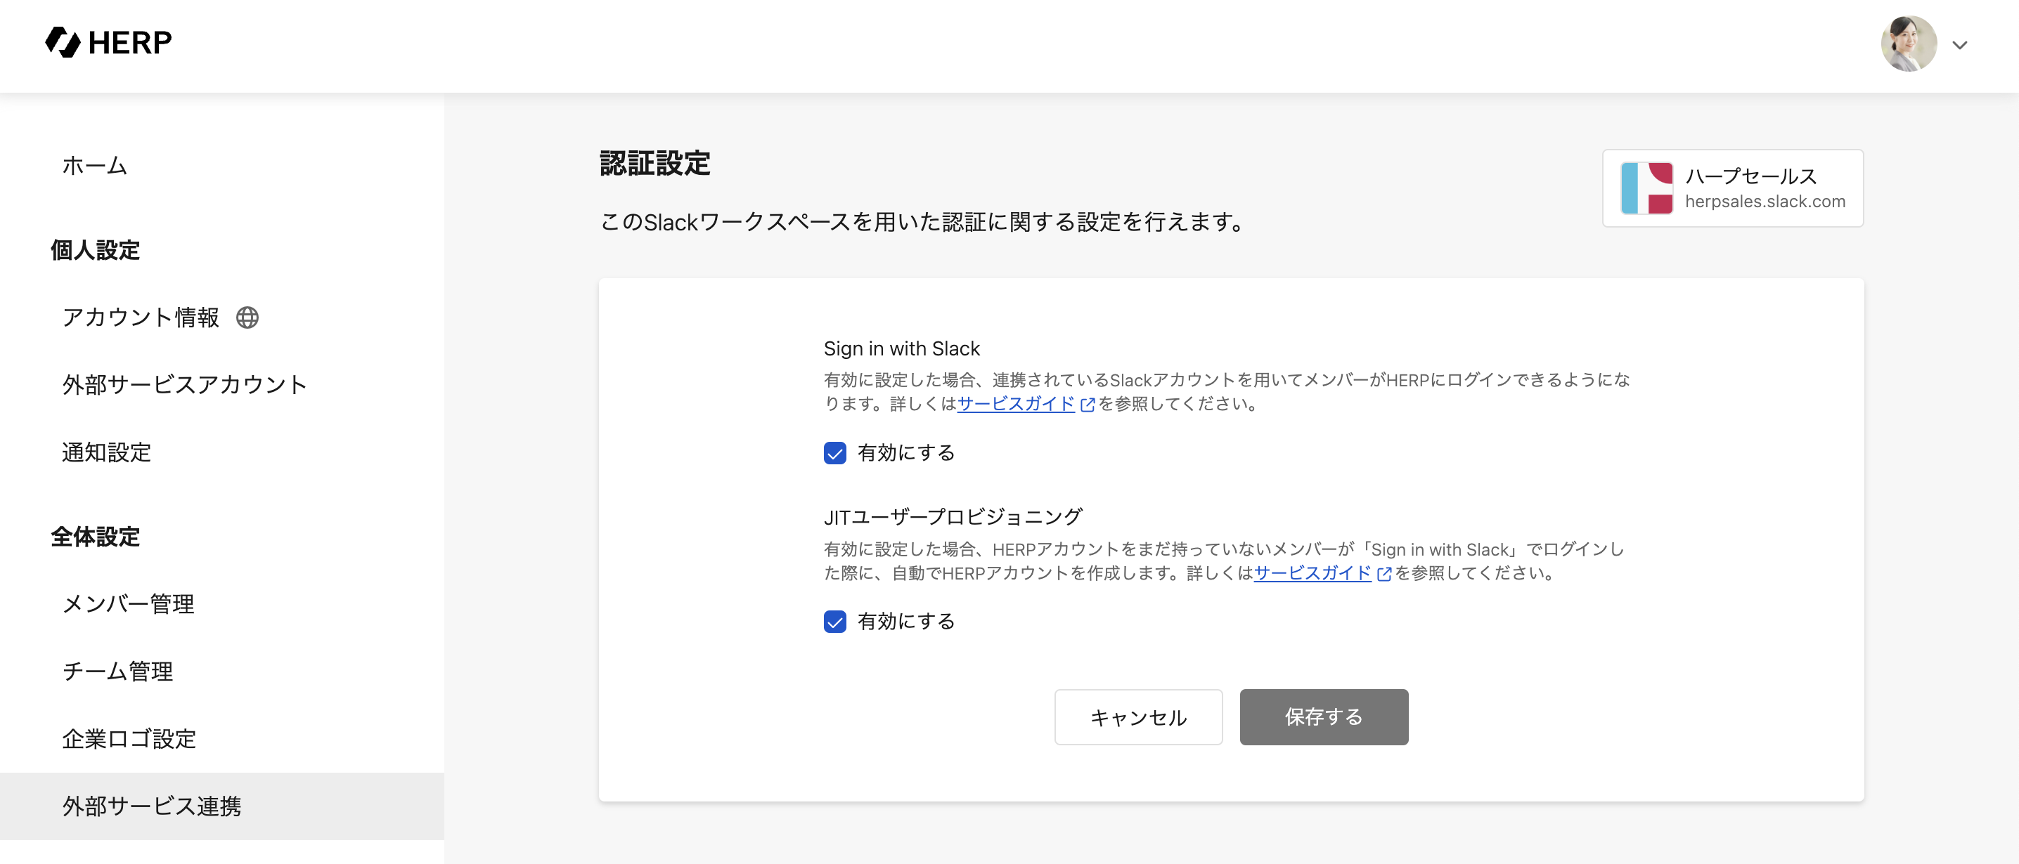Select メンバー管理 menu item

tap(129, 604)
